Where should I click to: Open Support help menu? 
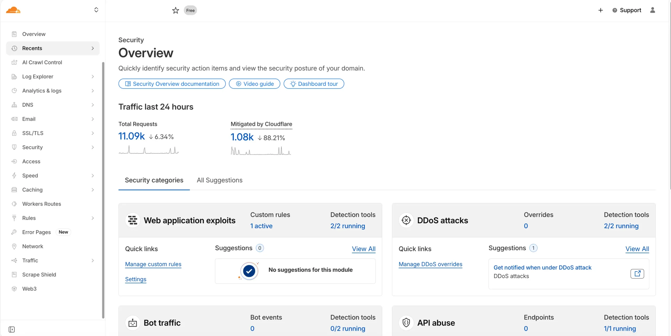pyautogui.click(x=627, y=10)
